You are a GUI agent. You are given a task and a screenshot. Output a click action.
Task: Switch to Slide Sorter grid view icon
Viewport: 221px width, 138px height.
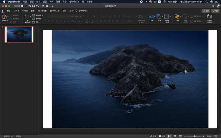(175, 136)
